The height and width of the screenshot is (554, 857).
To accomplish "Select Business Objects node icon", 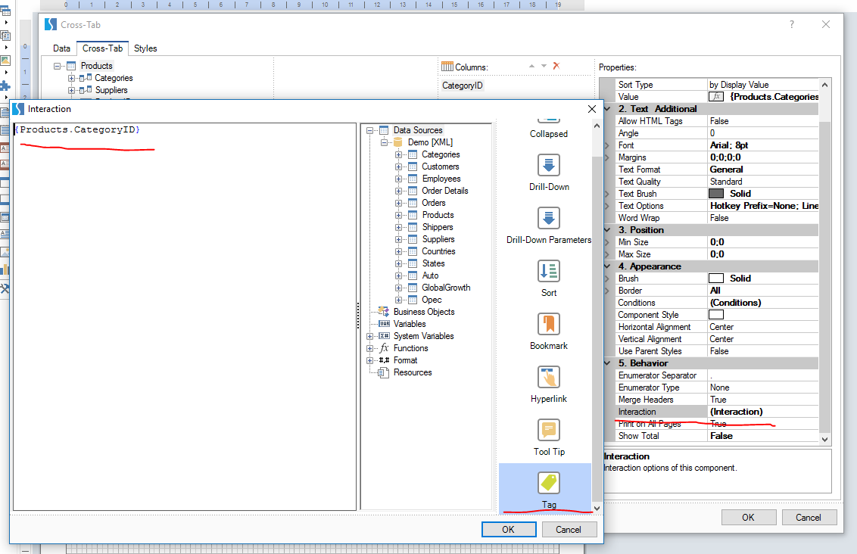I will tap(384, 311).
